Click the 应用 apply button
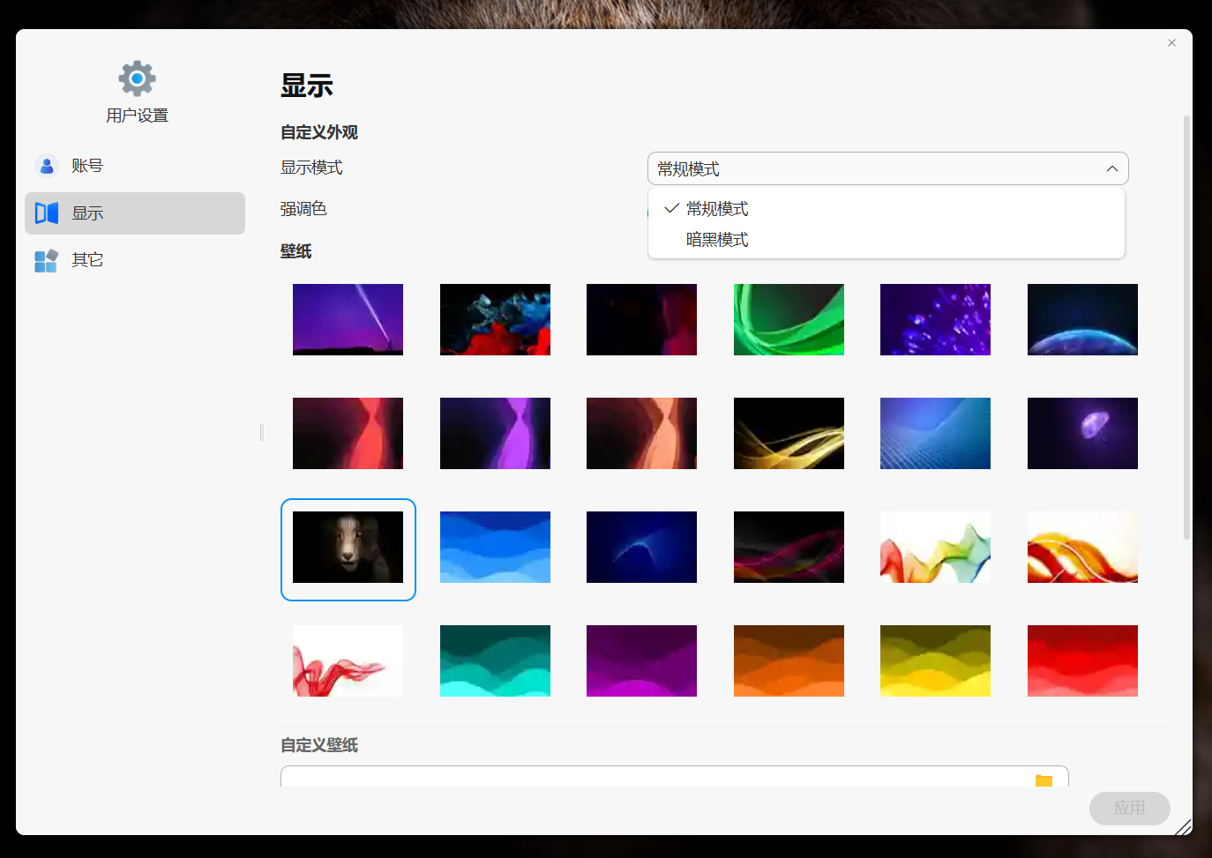 coord(1129,808)
